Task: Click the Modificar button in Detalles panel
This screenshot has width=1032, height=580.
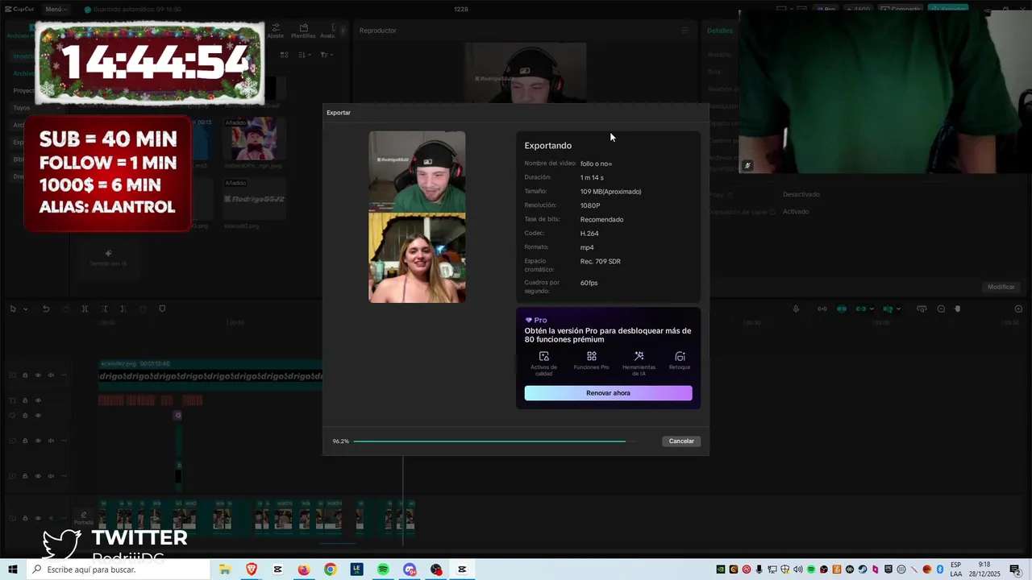Action: click(1001, 287)
